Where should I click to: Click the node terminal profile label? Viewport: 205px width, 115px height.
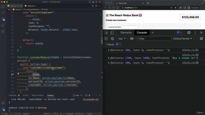(76, 96)
